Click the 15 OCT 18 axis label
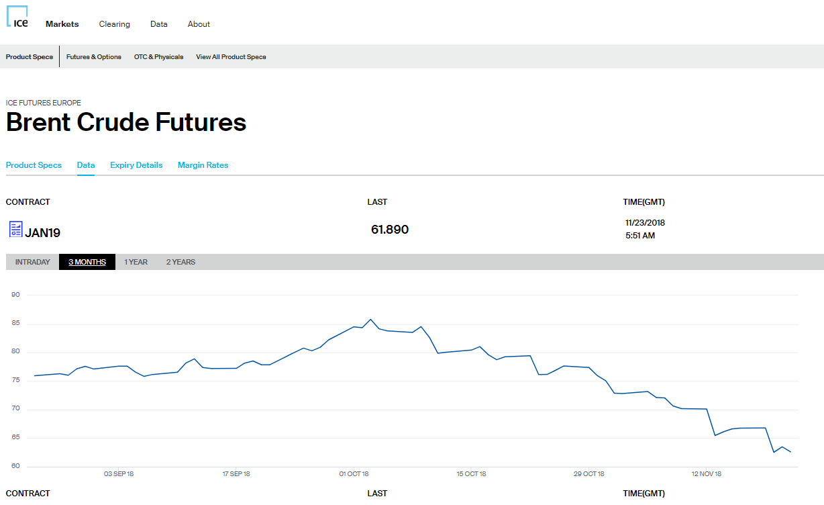Screen dimensions: 824x505 [x=472, y=474]
